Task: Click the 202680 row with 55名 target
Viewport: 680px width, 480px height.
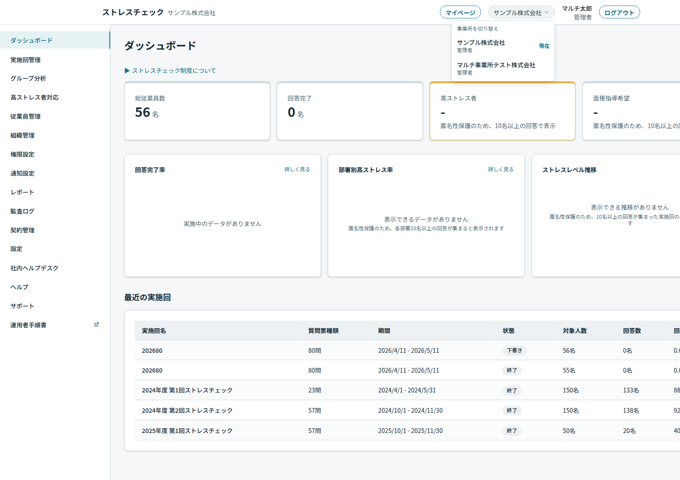Action: [x=407, y=370]
